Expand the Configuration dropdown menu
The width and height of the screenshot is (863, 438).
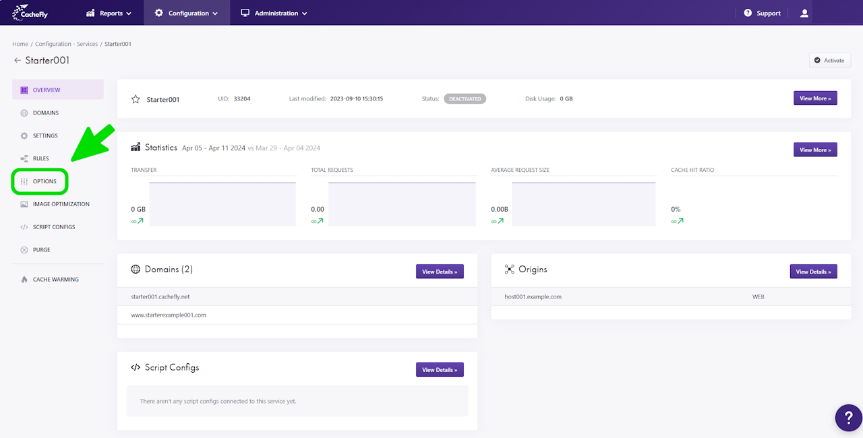point(187,13)
